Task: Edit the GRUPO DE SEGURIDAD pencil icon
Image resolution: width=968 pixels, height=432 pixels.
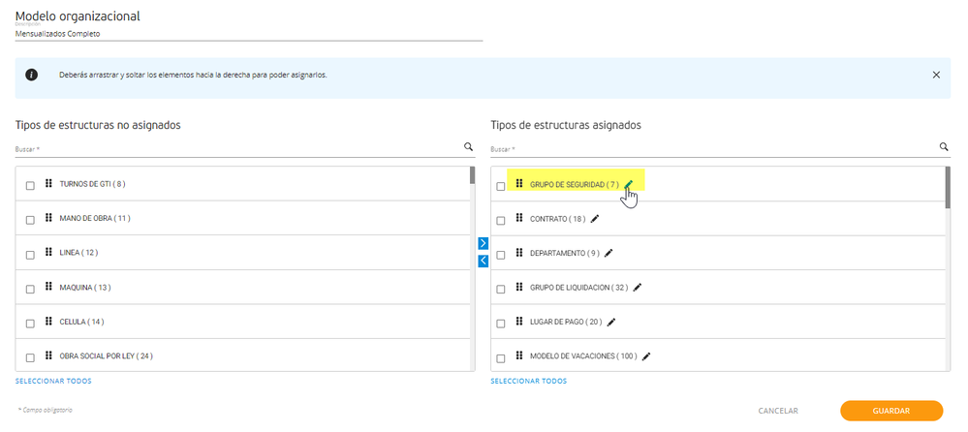Action: [x=629, y=183]
